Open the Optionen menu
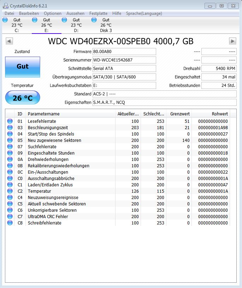This screenshot has width=242, height=288. tap(53, 13)
